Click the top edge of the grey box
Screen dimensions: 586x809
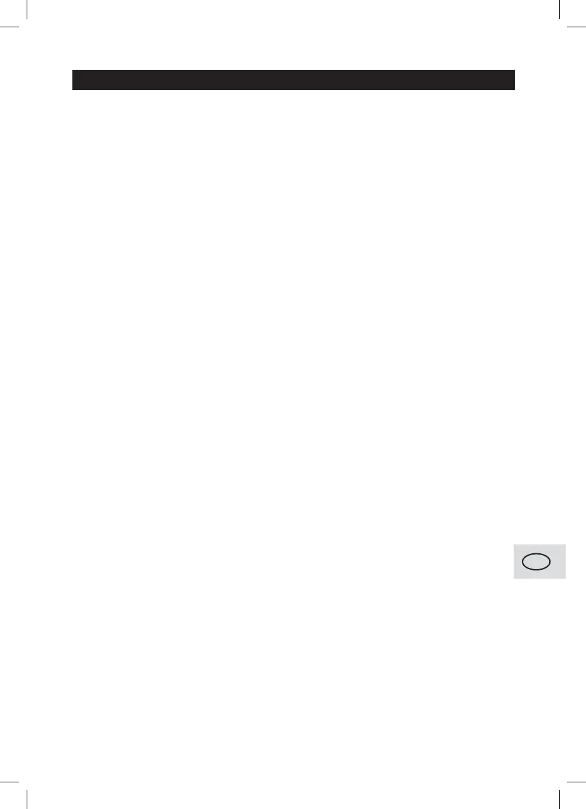[x=540, y=545]
